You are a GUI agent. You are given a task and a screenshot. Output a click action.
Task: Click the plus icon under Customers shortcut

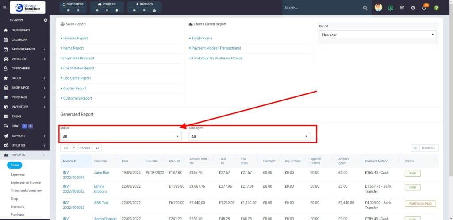point(78,10)
